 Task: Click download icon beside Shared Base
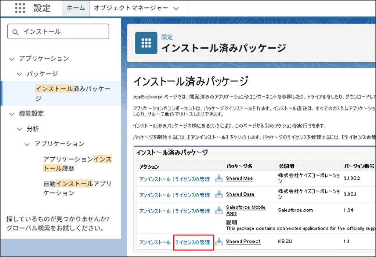[219, 194]
